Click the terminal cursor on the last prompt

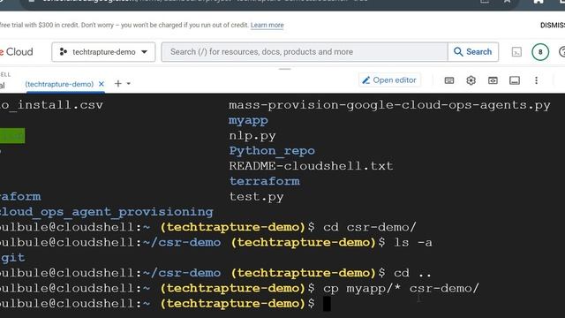coord(327,304)
